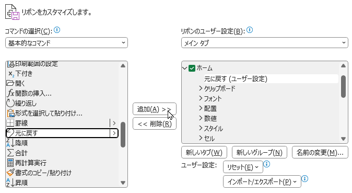Image resolution: width=352 pixels, height=193 pixels.
Task: Select the 合計 sigma sum icon
Action: point(10,153)
